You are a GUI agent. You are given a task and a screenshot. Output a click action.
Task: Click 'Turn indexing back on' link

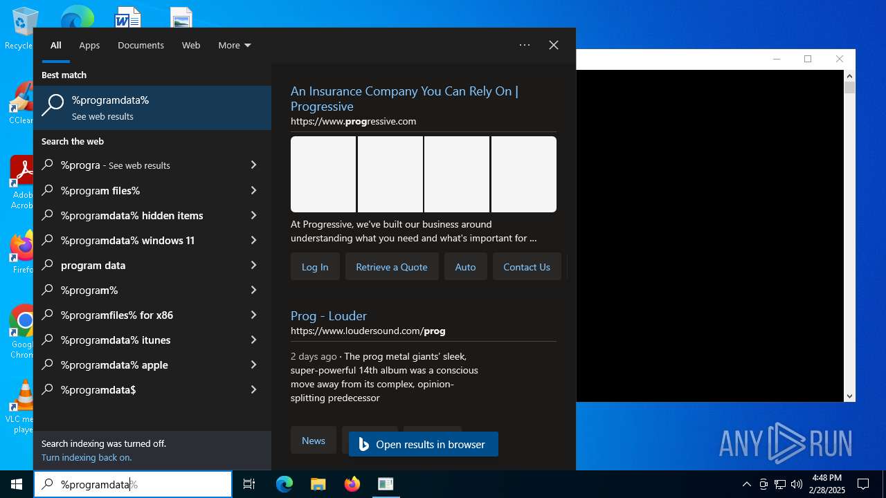[87, 457]
